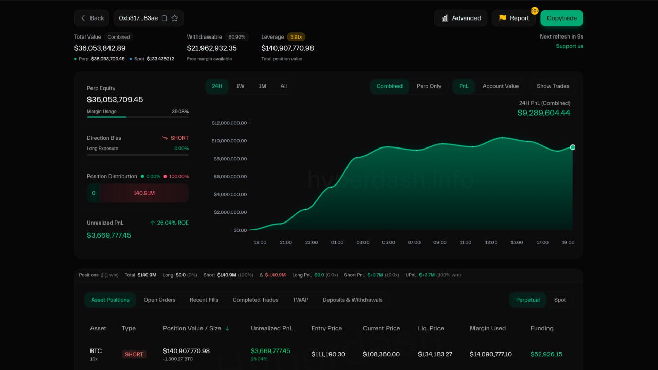This screenshot has height=370, width=658.
Task: Copy the wallet address with clipboard icon
Action: point(164,18)
